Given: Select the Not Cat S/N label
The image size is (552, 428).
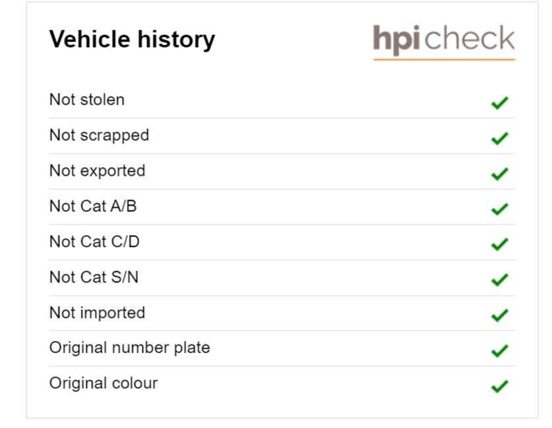Looking at the screenshot, I should click(94, 277).
